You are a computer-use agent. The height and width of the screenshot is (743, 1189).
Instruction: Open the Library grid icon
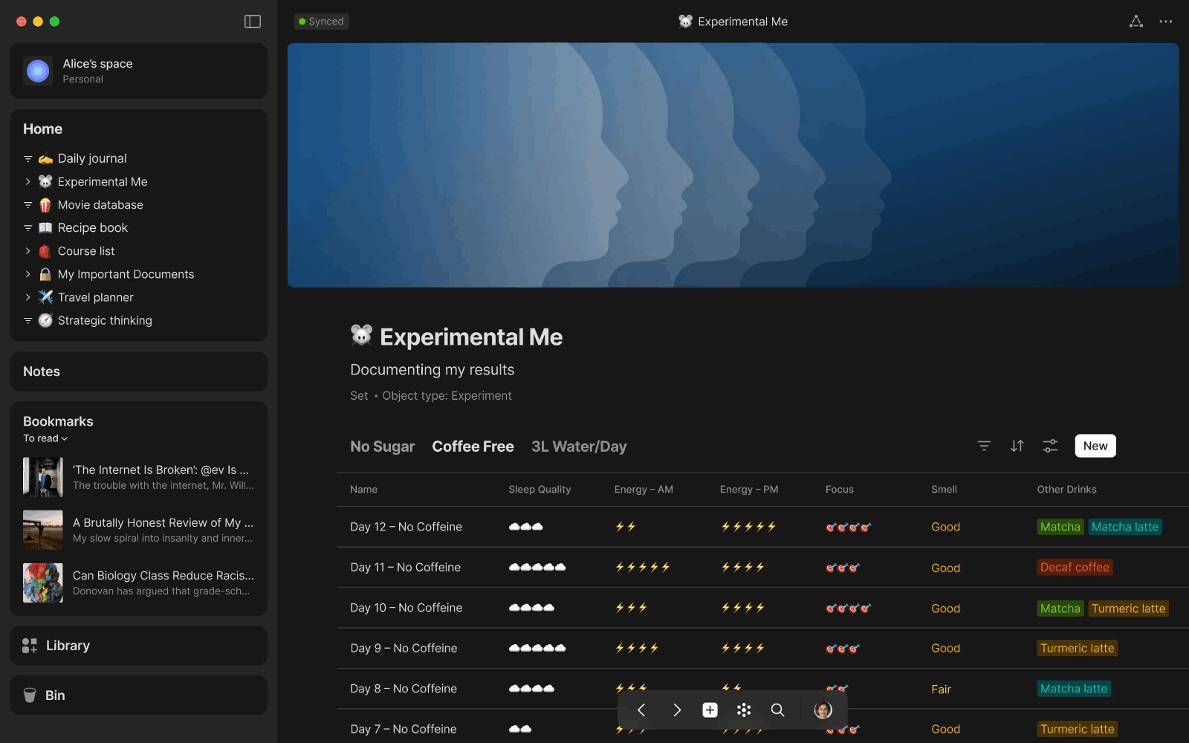click(30, 646)
